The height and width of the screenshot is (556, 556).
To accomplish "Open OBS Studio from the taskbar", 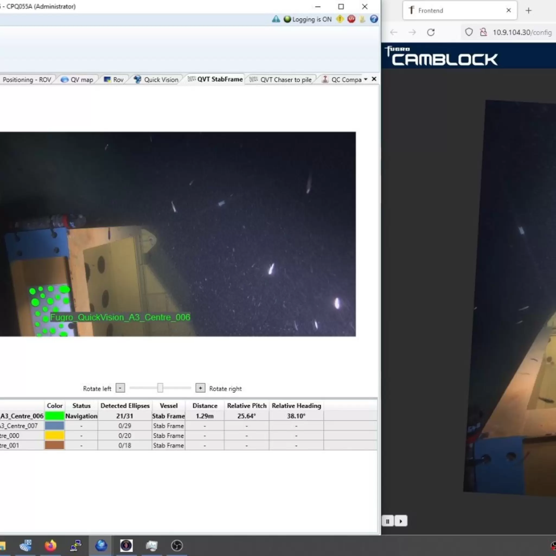I will tap(177, 545).
